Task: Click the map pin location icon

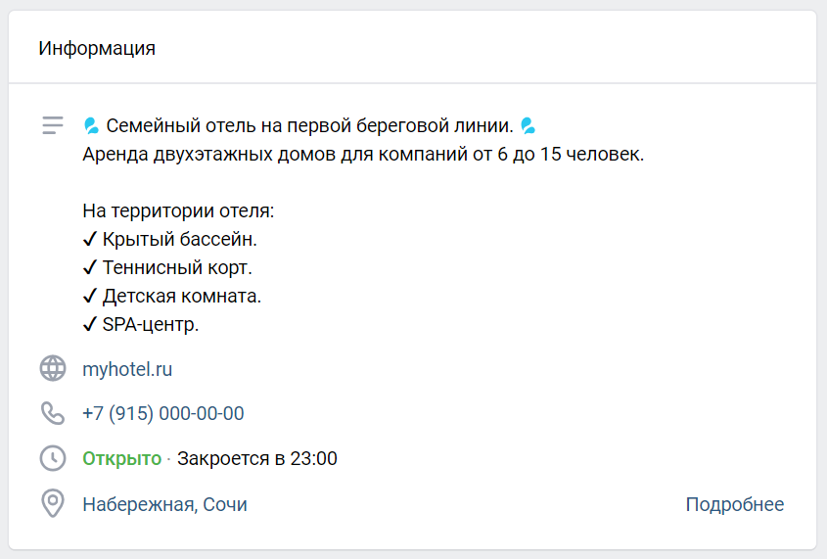Action: [x=52, y=504]
